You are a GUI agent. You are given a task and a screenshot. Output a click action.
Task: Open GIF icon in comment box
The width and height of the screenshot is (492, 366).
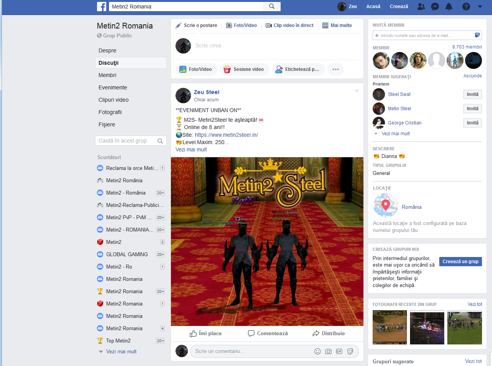tap(339, 351)
